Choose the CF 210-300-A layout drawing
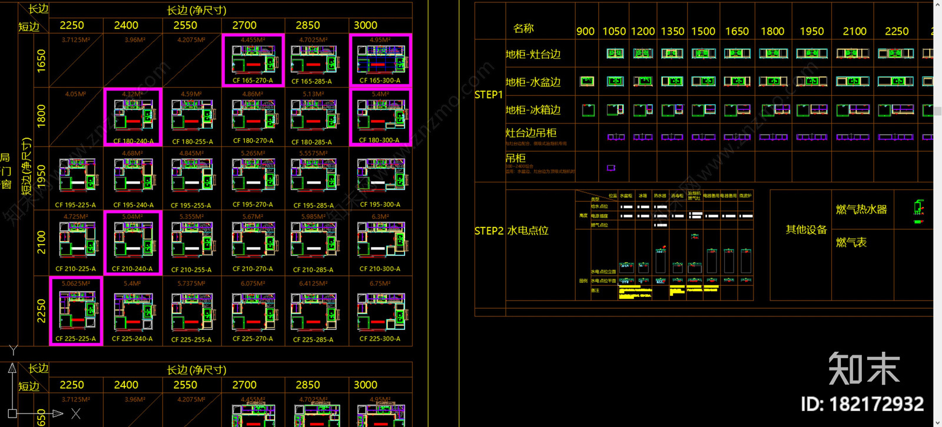 click(x=382, y=240)
